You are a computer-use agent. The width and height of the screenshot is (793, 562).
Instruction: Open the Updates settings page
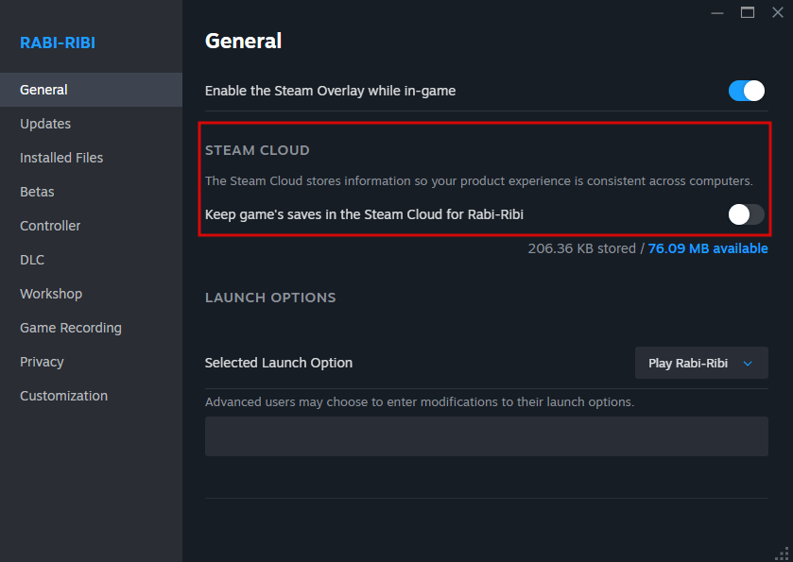point(45,124)
